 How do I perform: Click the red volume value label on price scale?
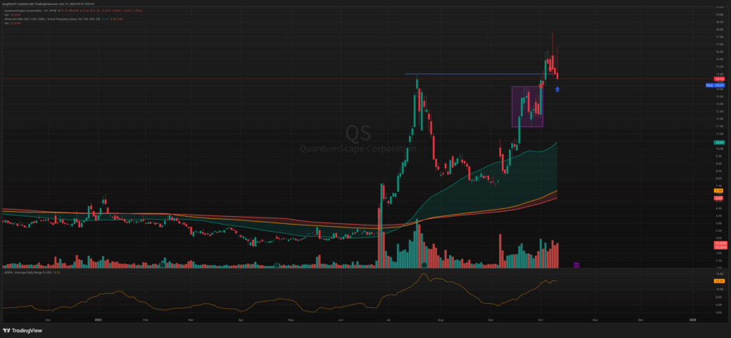tap(720, 246)
